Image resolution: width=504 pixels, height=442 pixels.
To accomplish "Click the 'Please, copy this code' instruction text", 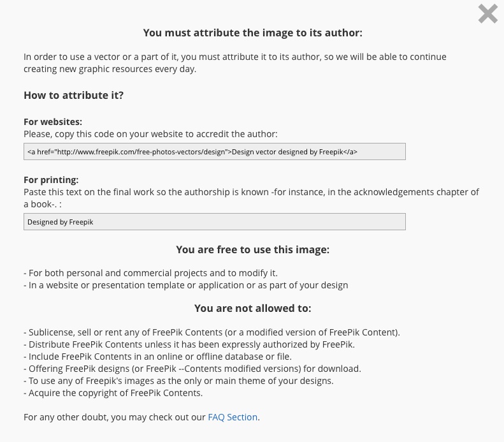I will tap(150, 134).
